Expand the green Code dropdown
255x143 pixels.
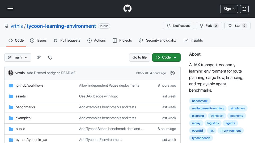click(x=166, y=57)
